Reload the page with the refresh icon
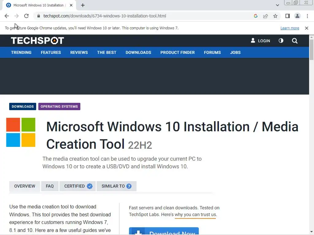314x235 pixels. tap(26, 16)
